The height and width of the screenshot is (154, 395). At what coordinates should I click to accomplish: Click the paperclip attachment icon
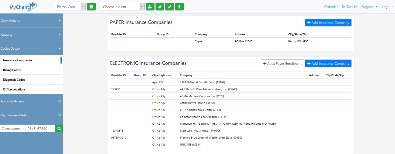pyautogui.click(x=160, y=7)
